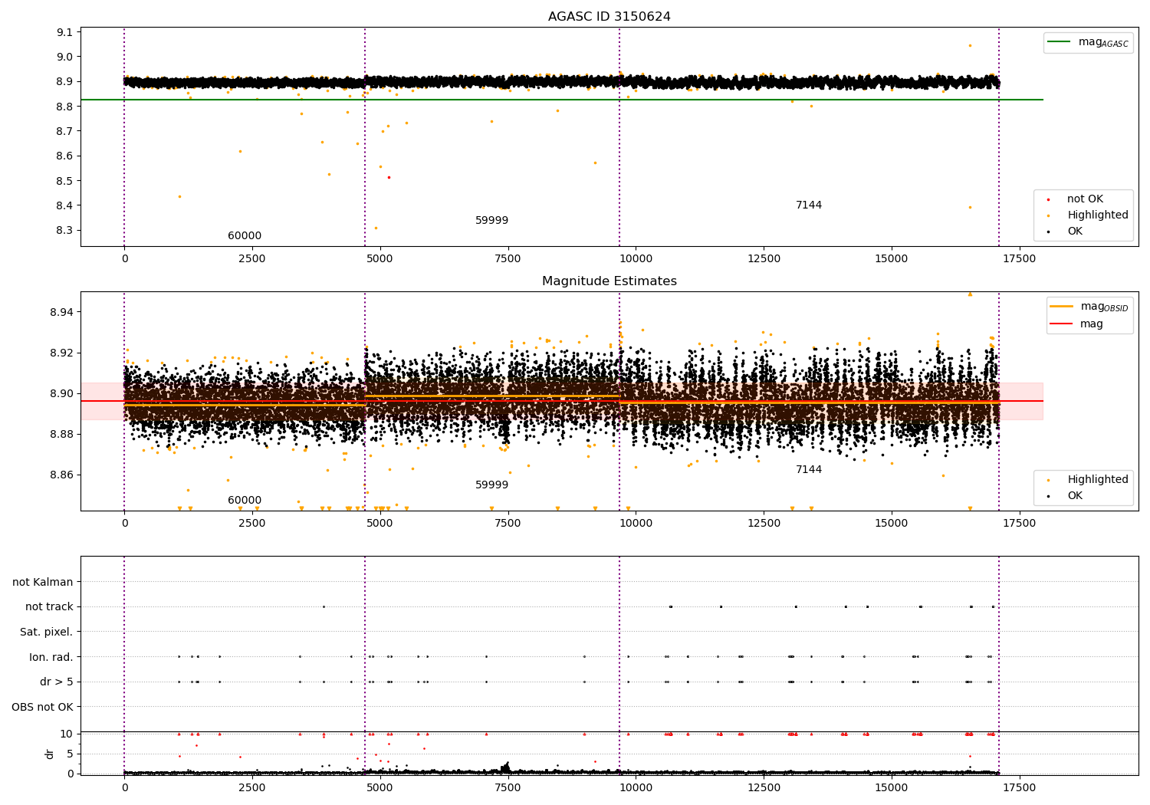Click 'OK' legend entry in top plot
Image resolution: width=1150 pixels, height=805 pixels.
click(1064, 232)
